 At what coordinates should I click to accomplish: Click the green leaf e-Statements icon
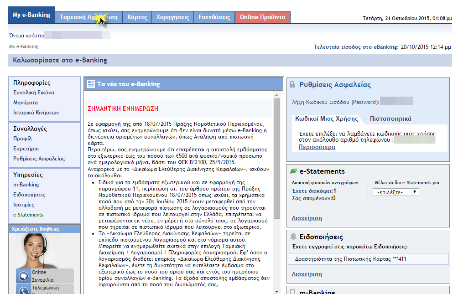click(293, 171)
